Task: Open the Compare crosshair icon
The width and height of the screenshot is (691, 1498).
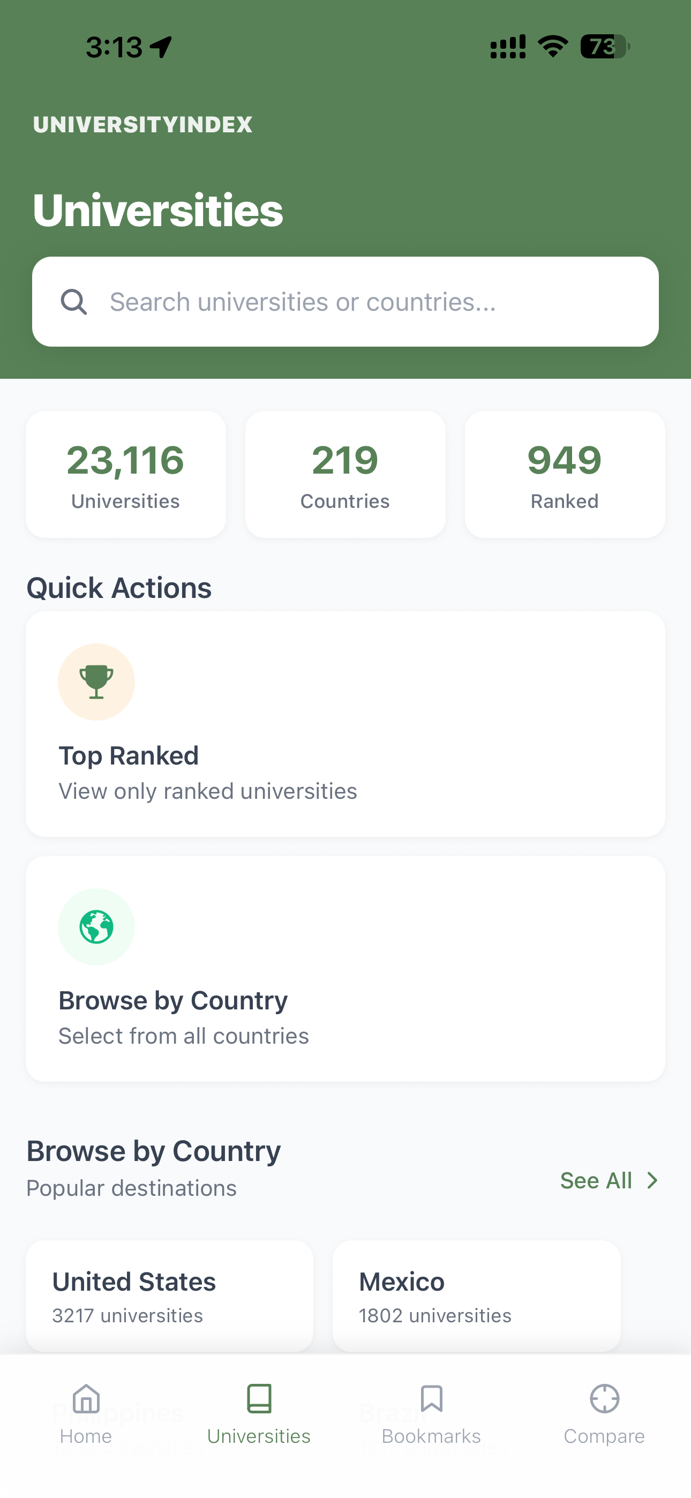Action: 604,1398
